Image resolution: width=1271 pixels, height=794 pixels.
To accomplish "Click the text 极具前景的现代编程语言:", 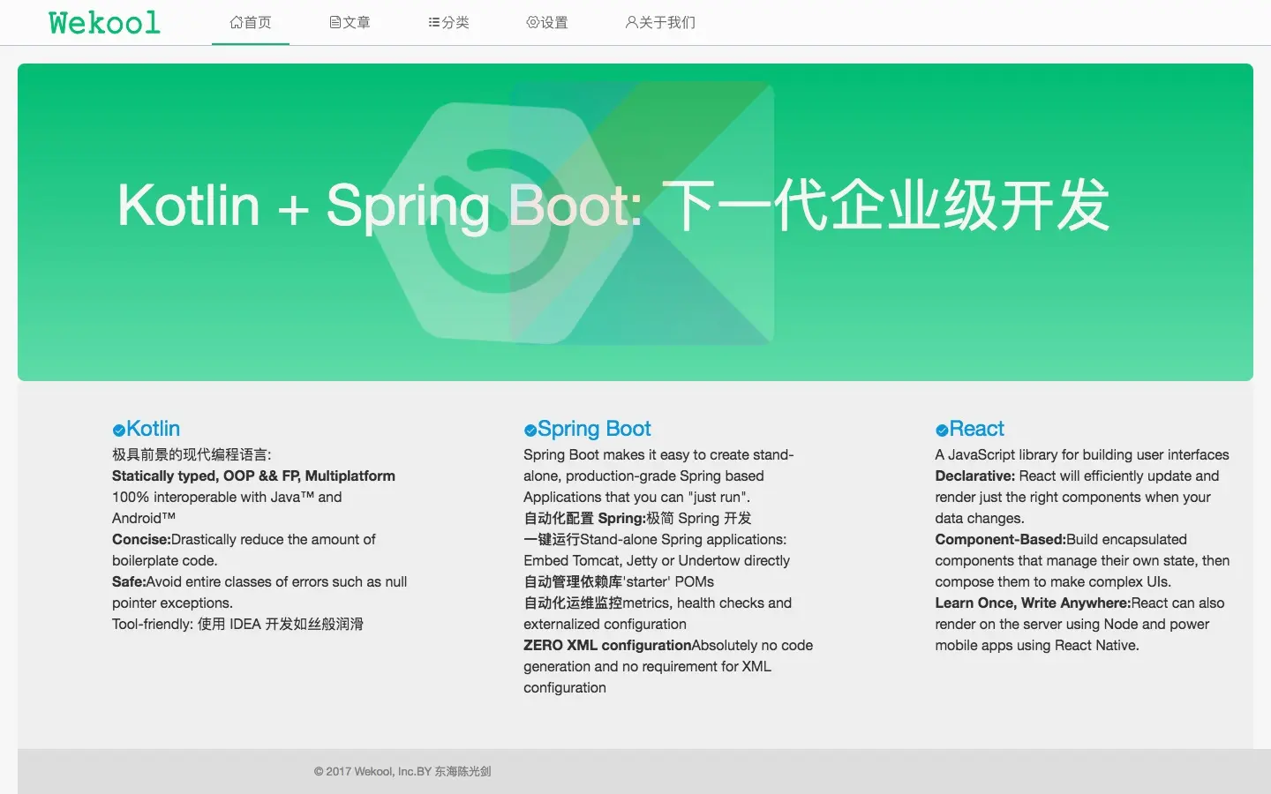I will pos(192,455).
